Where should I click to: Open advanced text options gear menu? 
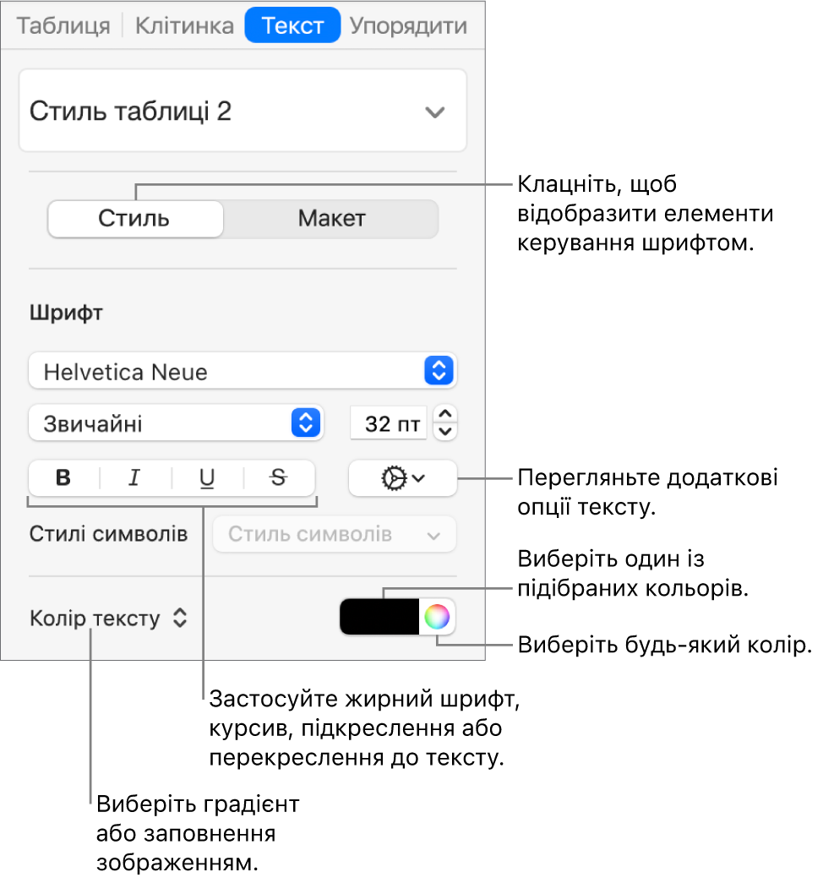402,478
